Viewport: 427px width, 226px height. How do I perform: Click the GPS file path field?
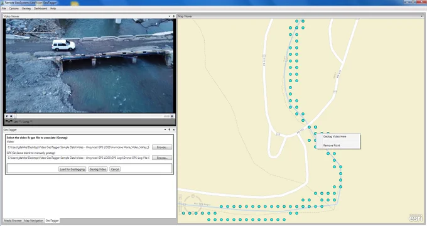point(78,158)
